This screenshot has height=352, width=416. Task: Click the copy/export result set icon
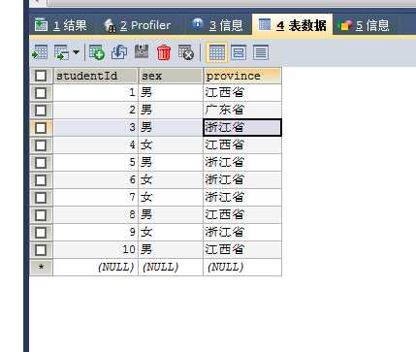coord(62,52)
